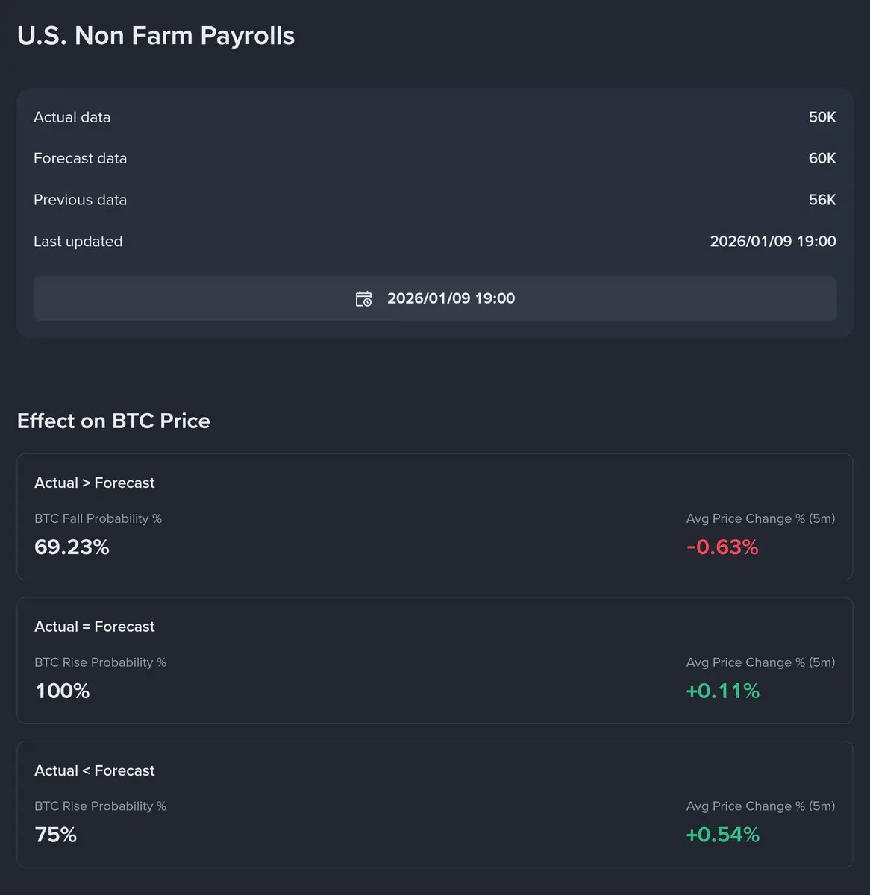Click the U.S. Non Farm Payrolls title
The width and height of the screenshot is (870, 895).
click(x=156, y=36)
